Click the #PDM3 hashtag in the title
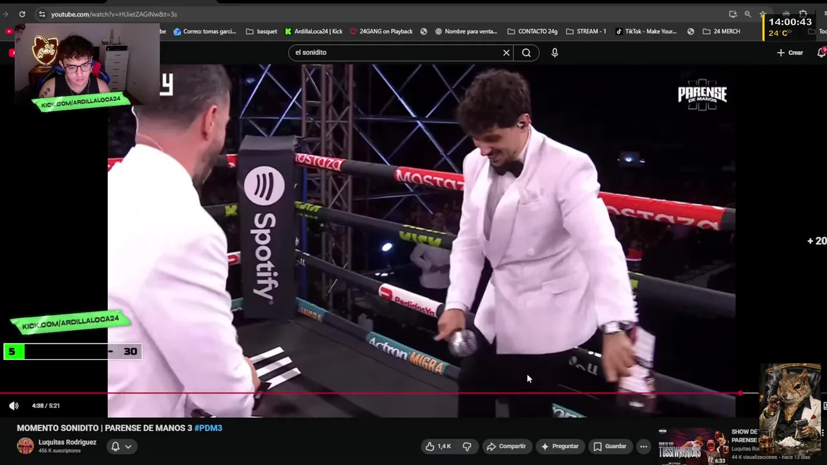This screenshot has width=827, height=465. [x=208, y=428]
